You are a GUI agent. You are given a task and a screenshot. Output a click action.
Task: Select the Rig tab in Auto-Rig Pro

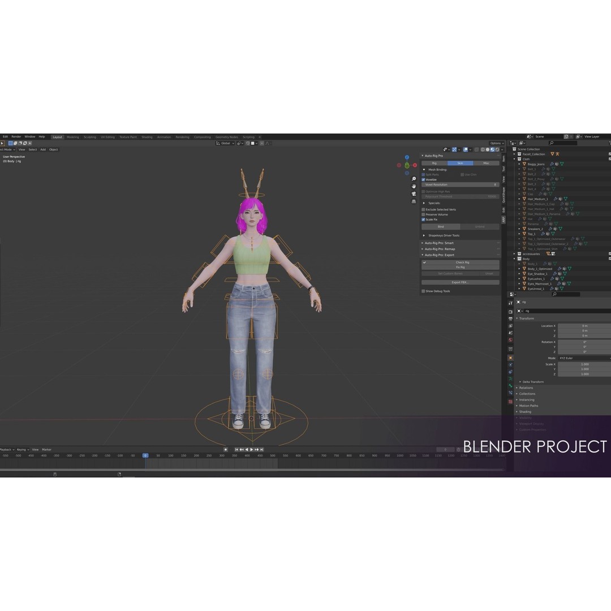click(x=434, y=163)
